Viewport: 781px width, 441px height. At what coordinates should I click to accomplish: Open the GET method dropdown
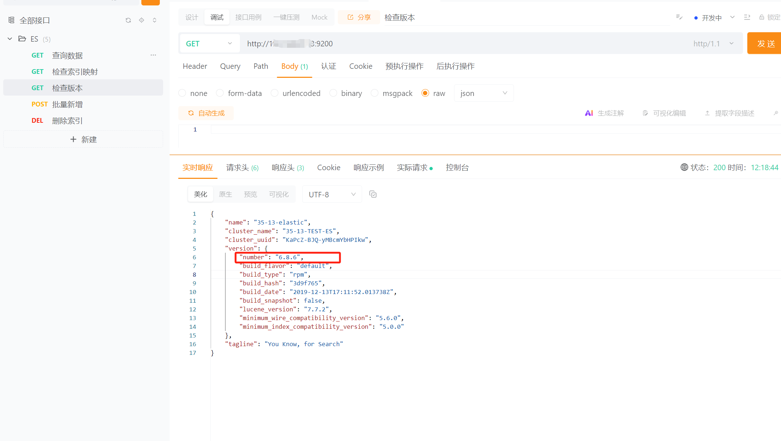230,43
